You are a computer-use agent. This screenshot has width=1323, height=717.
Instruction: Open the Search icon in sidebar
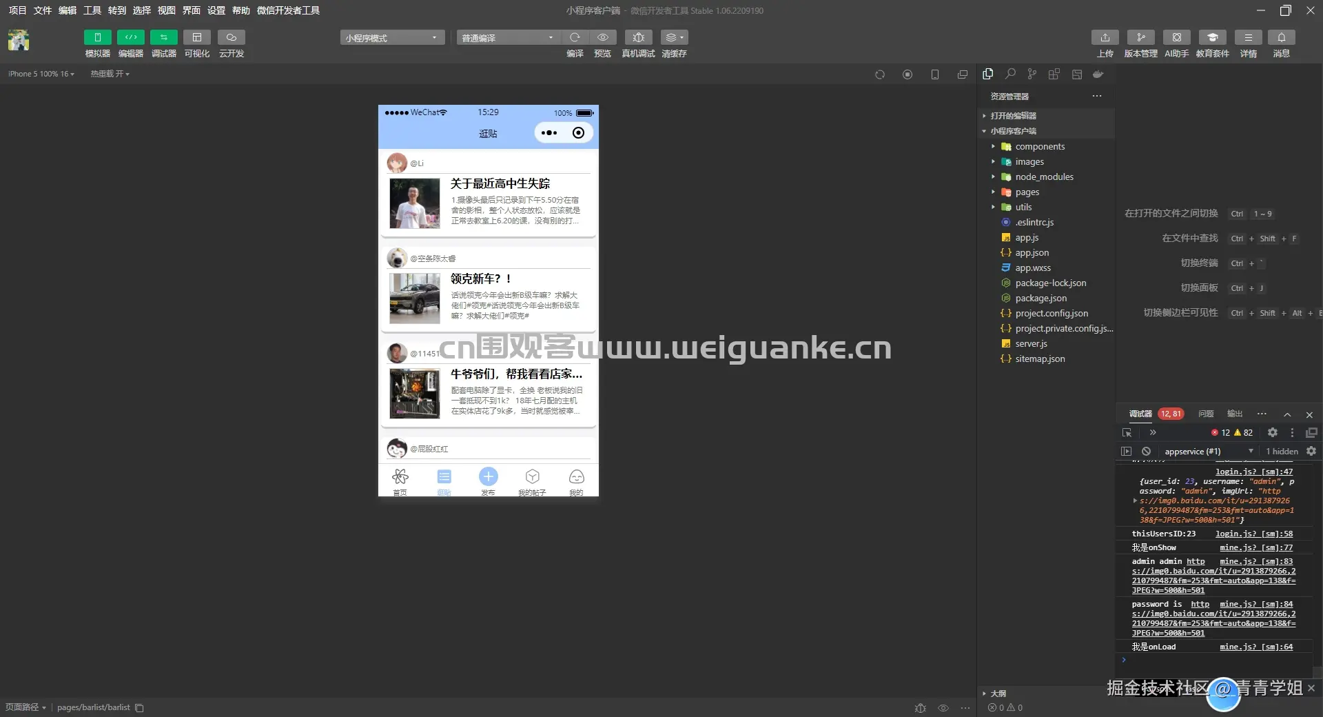click(1010, 74)
